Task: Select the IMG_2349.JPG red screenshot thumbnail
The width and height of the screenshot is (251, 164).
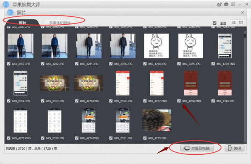Action: tap(225, 83)
